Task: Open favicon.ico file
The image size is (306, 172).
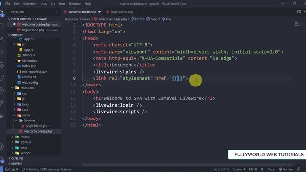Action: [30, 61]
